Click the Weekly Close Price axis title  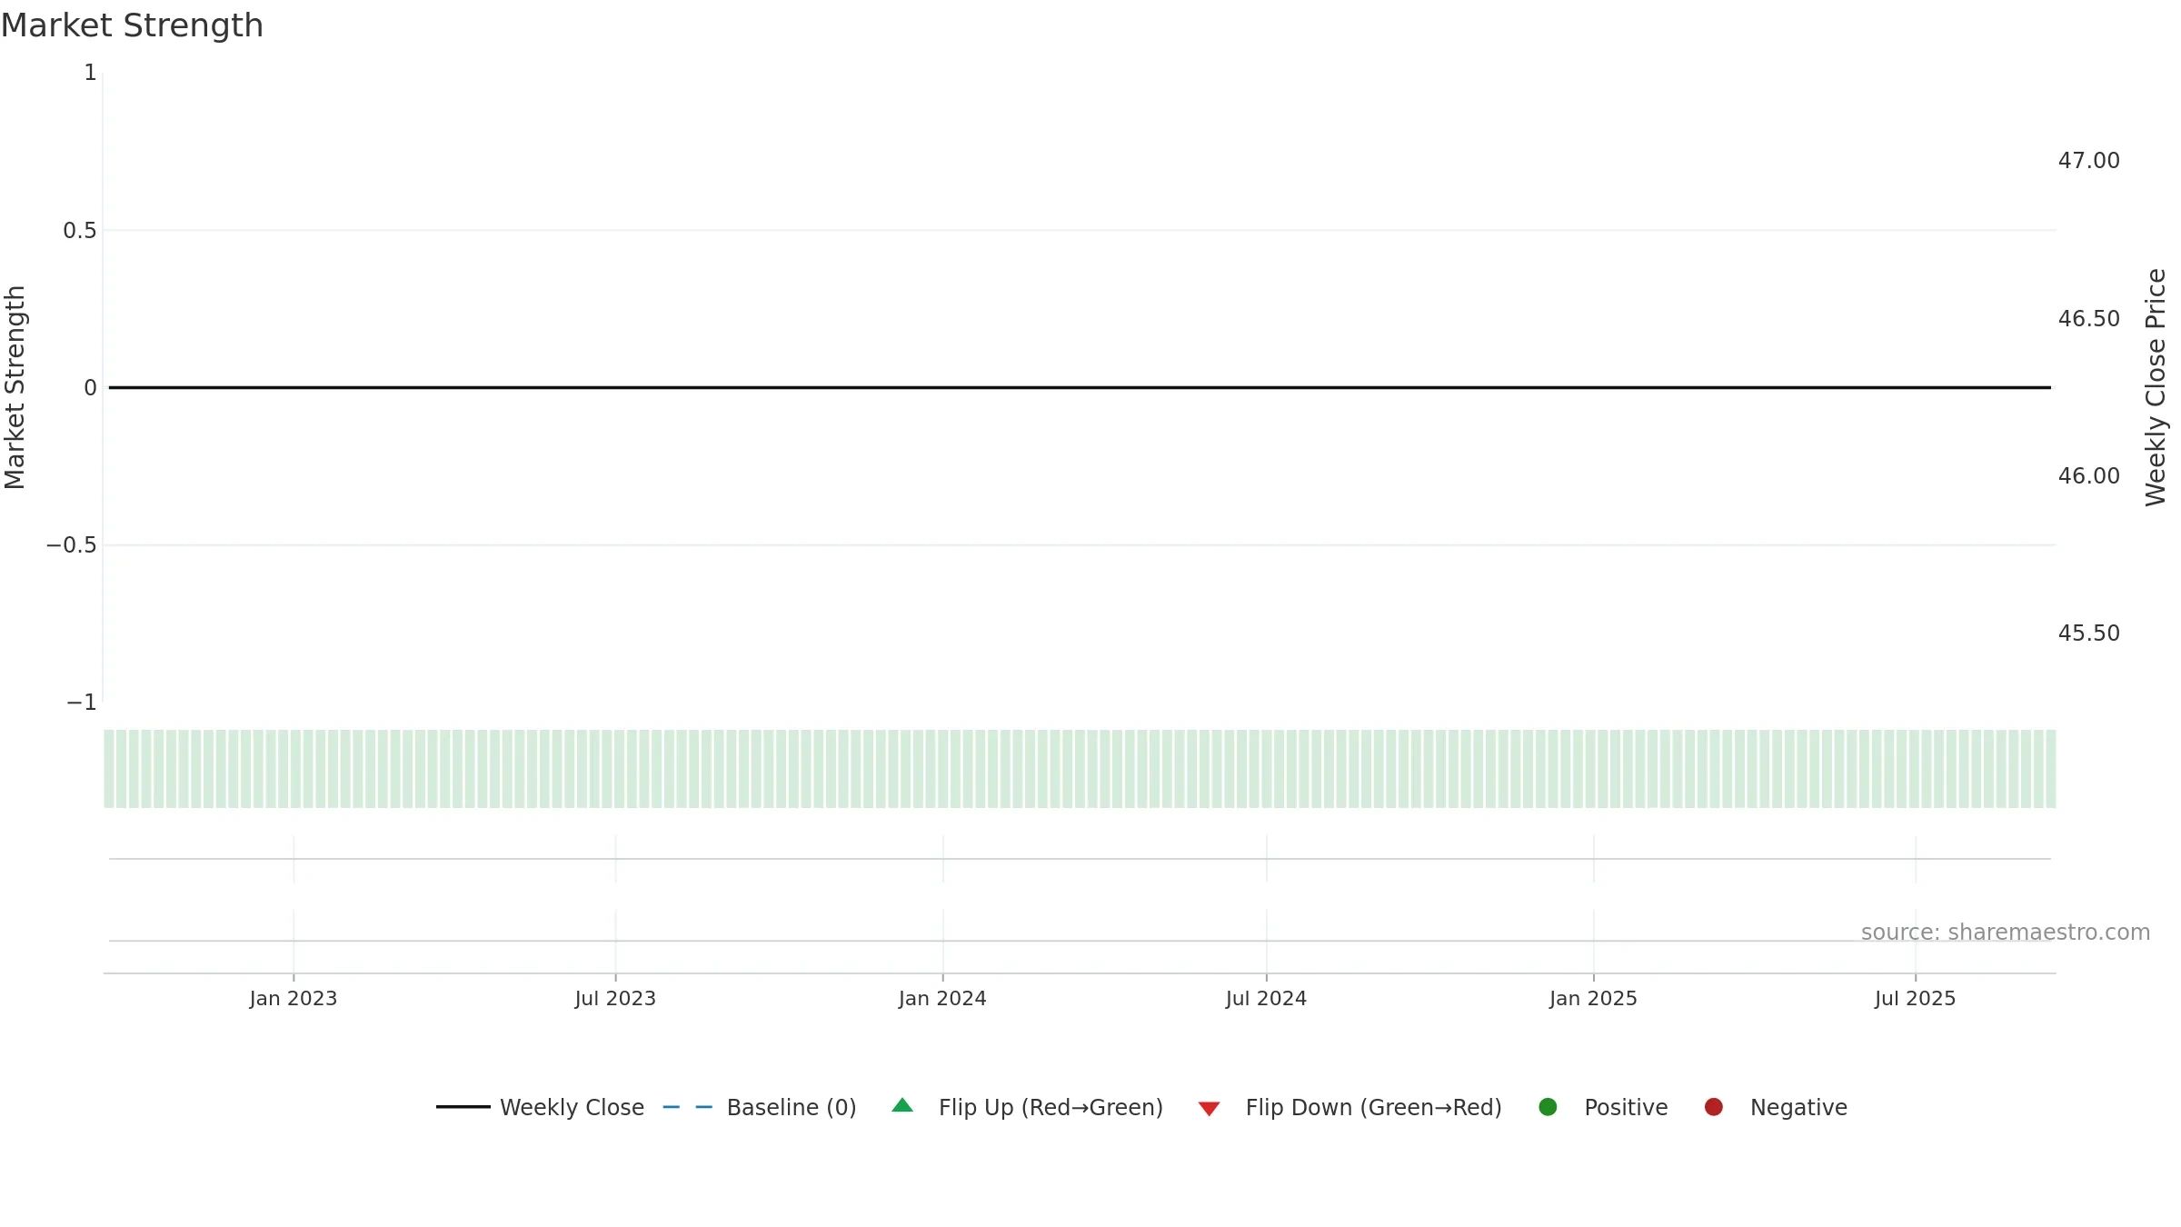point(2156,387)
